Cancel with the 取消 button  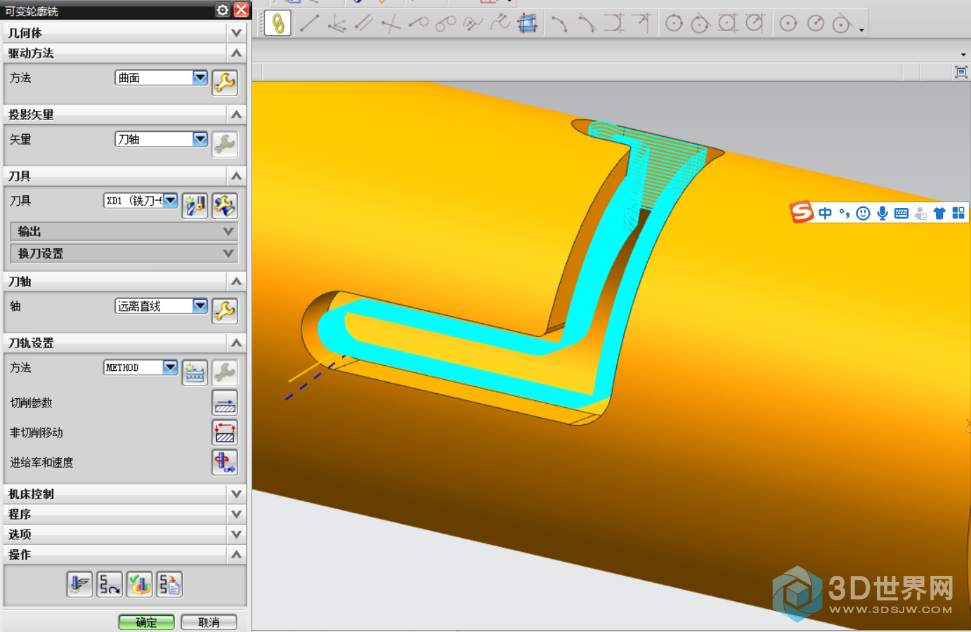point(209,622)
